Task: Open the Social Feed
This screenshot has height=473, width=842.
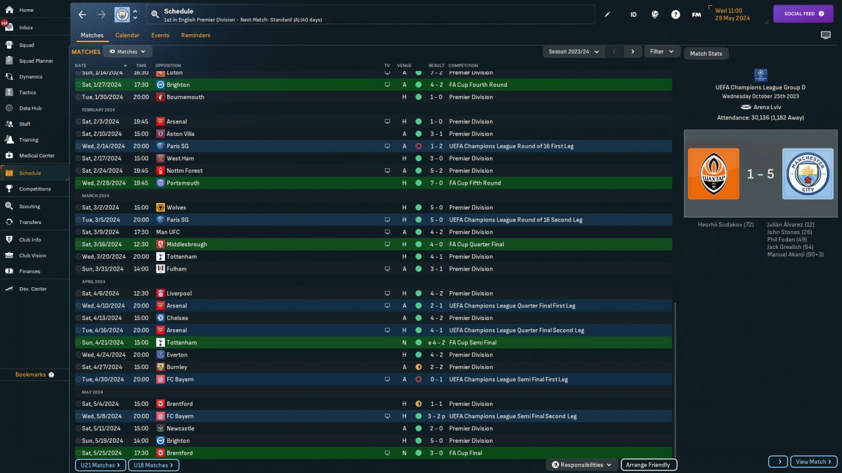Action: click(x=803, y=14)
